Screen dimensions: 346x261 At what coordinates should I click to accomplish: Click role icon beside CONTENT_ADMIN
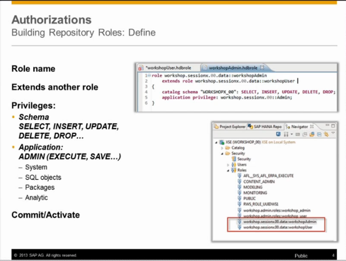pyautogui.click(x=239, y=181)
